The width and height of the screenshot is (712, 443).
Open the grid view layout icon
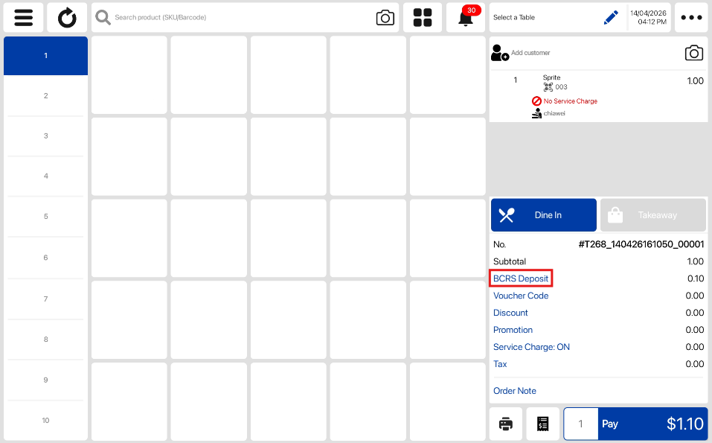pyautogui.click(x=423, y=18)
